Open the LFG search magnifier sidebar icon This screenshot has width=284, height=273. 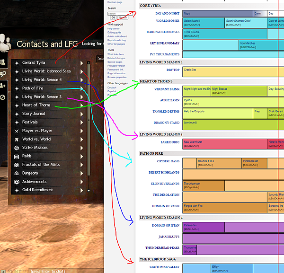[3, 74]
